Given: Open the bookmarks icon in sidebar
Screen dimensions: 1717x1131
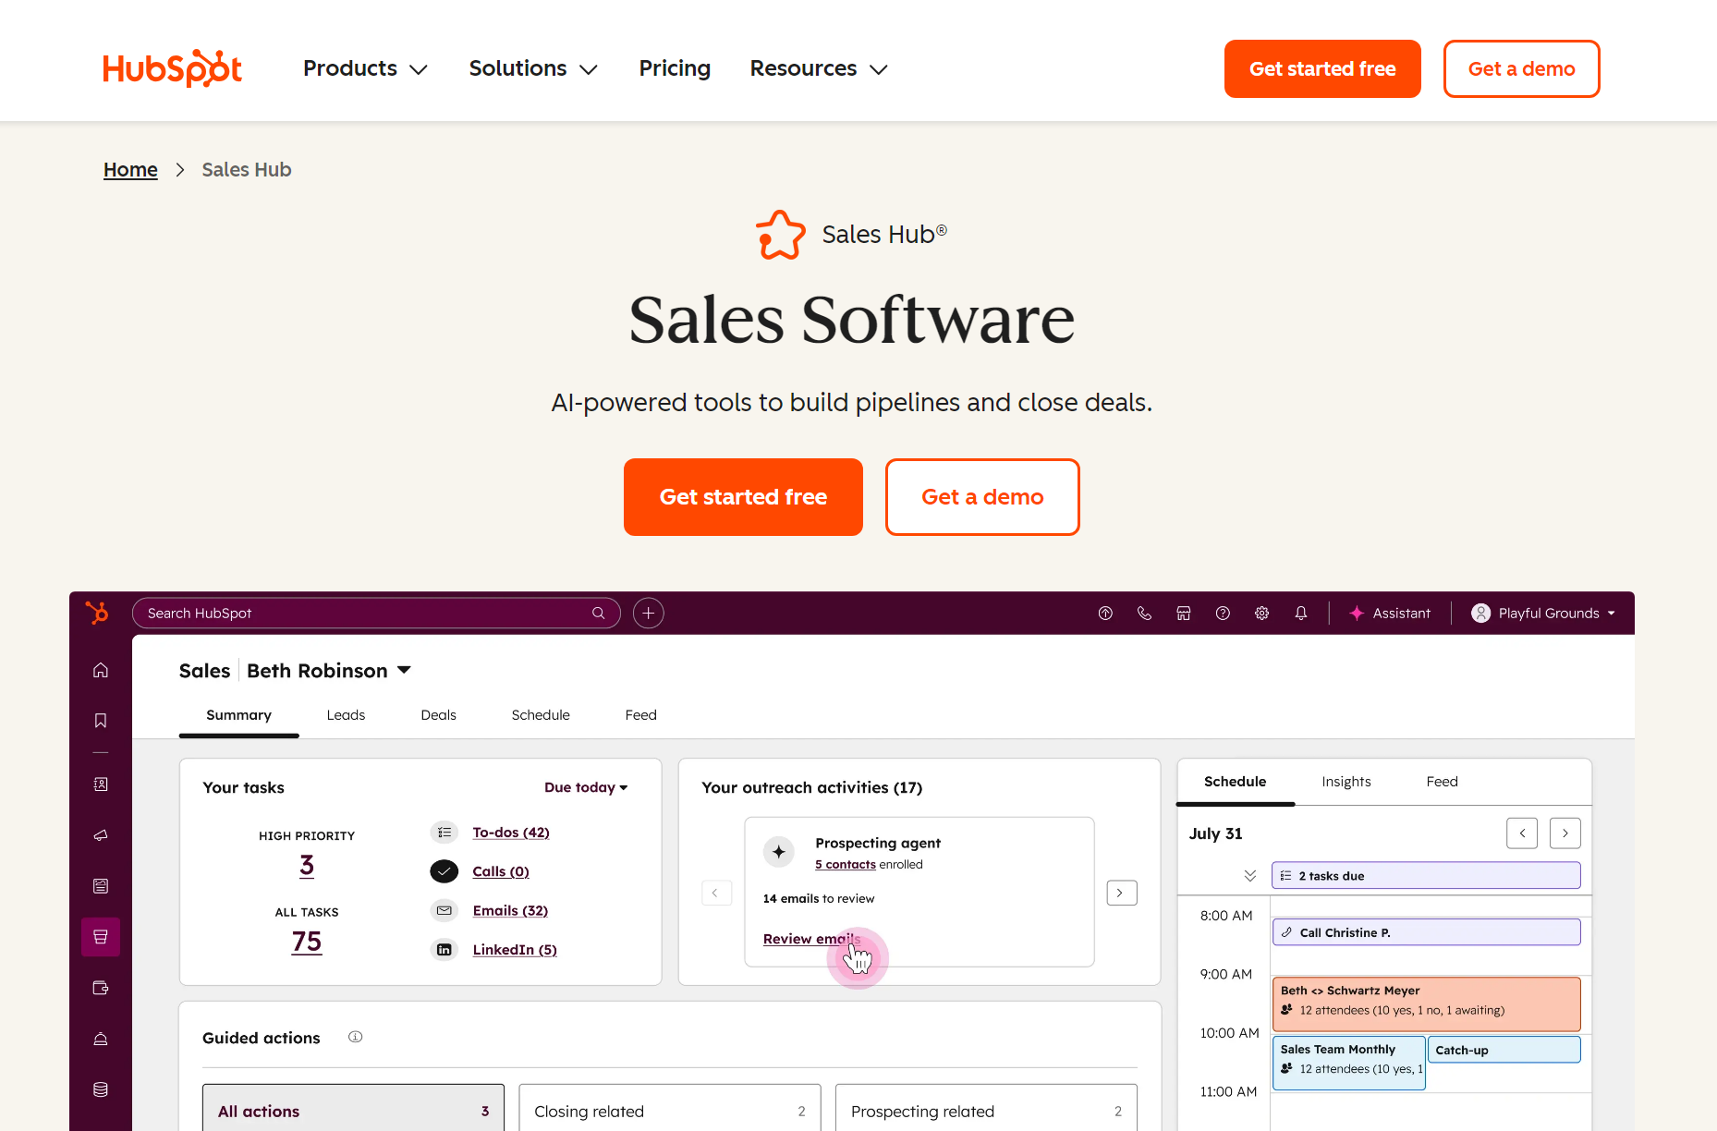Looking at the screenshot, I should [x=101, y=721].
